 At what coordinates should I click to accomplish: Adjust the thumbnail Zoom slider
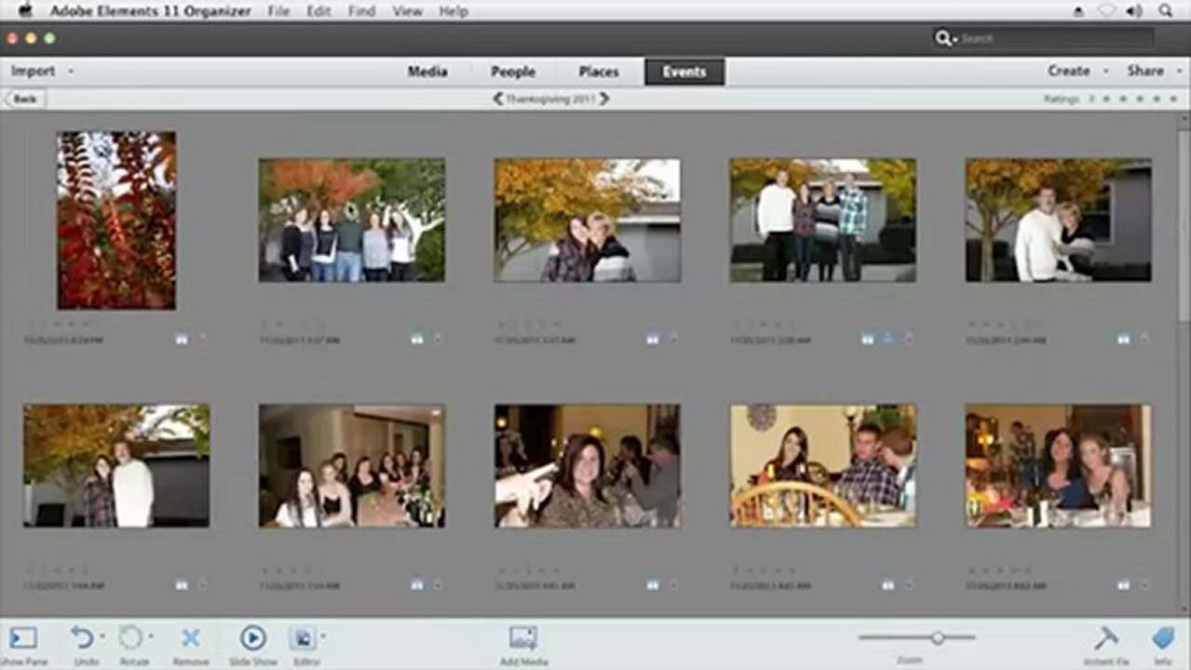(938, 637)
